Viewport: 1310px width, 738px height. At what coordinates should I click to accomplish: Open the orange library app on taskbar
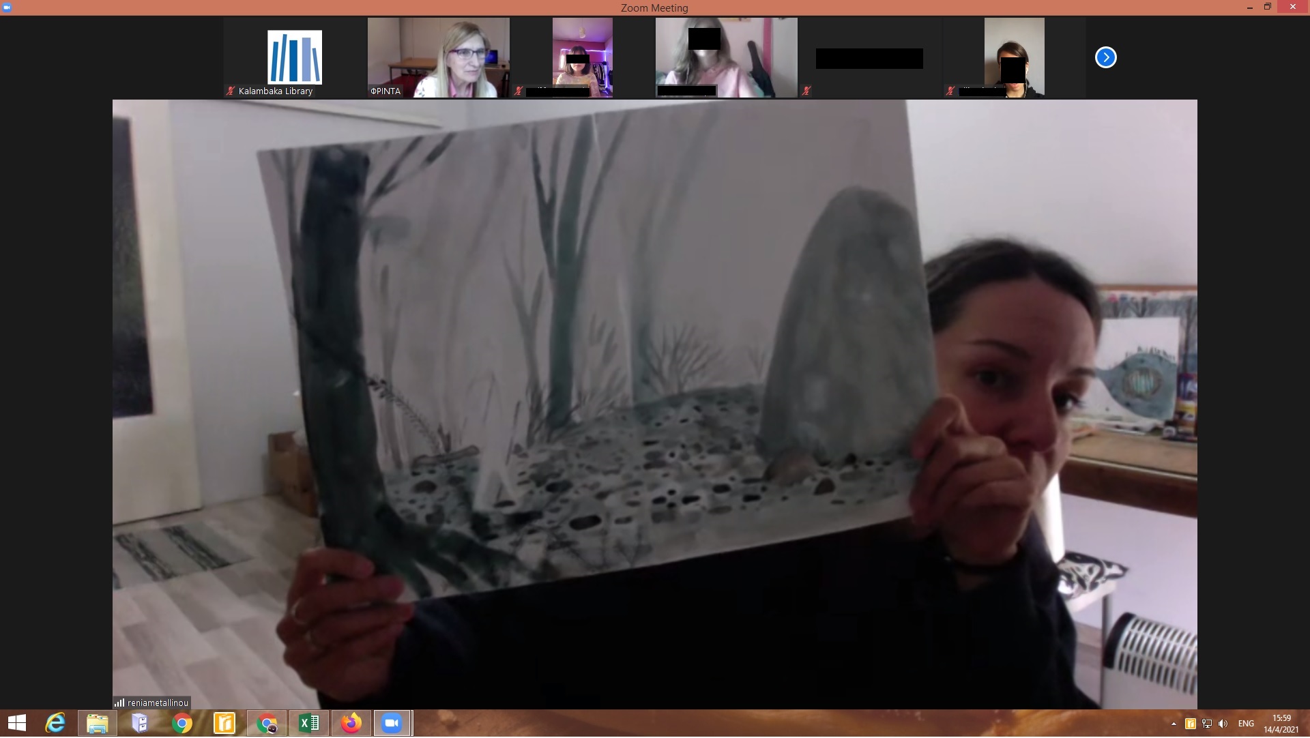[224, 724]
